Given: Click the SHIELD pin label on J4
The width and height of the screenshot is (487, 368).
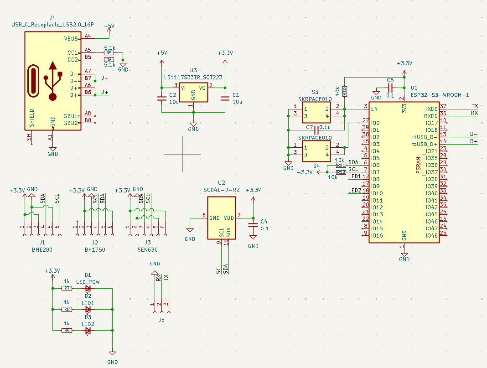Looking at the screenshot, I should click(31, 118).
